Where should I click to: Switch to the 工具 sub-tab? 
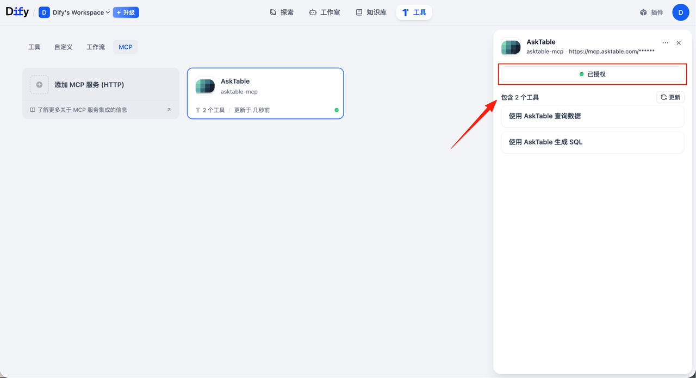(x=34, y=47)
